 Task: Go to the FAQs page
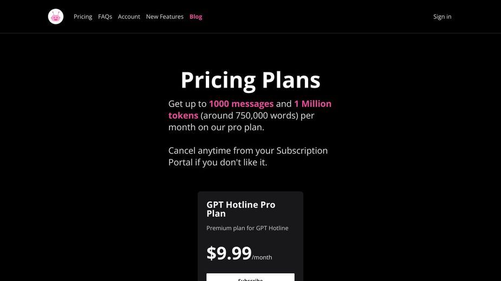pos(105,17)
